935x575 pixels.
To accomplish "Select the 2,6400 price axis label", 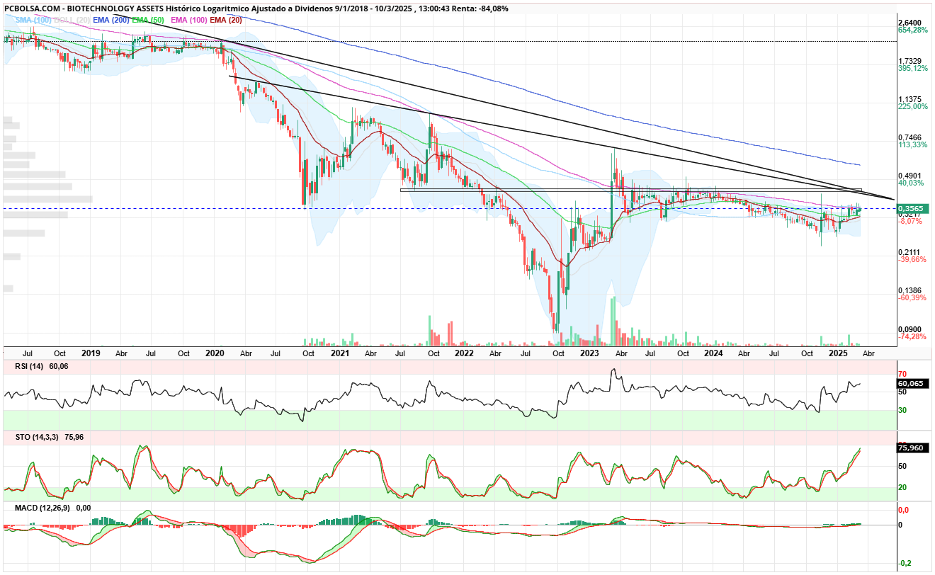I will [909, 23].
